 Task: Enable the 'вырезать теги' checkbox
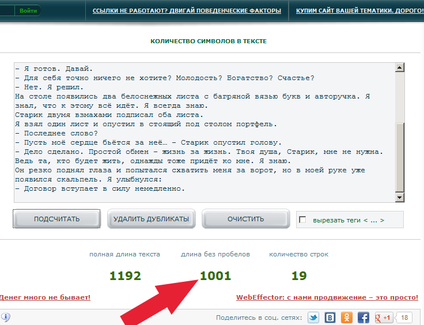[303, 220]
